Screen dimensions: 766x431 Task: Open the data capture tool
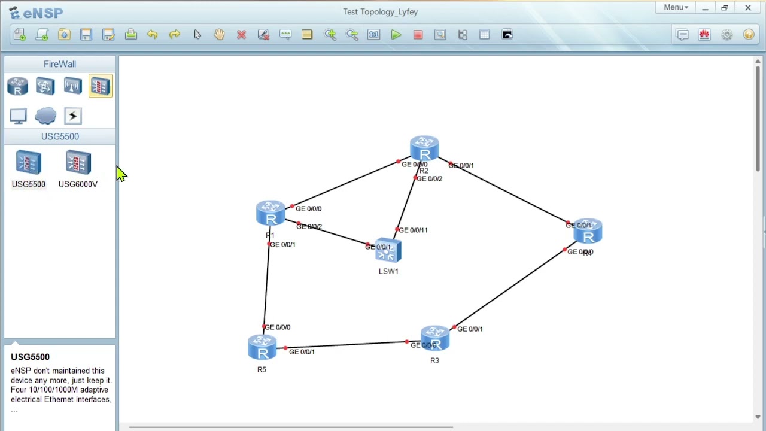pos(440,35)
